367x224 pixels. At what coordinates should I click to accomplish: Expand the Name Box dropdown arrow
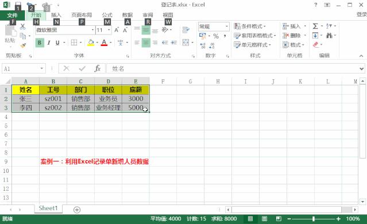[x=42, y=68]
